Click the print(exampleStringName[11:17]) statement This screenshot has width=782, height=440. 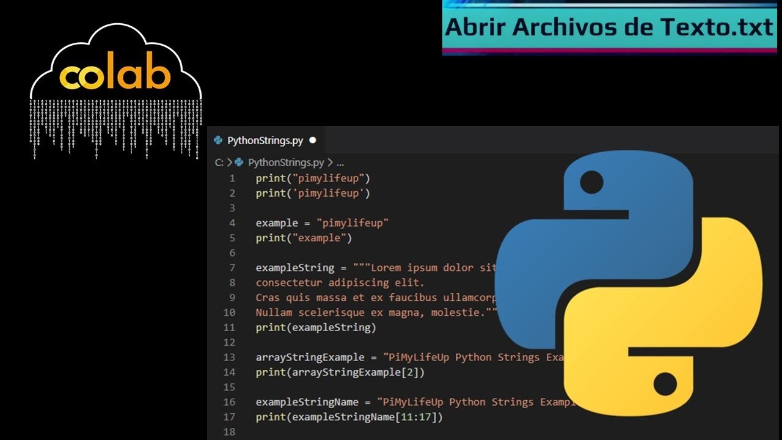349,417
